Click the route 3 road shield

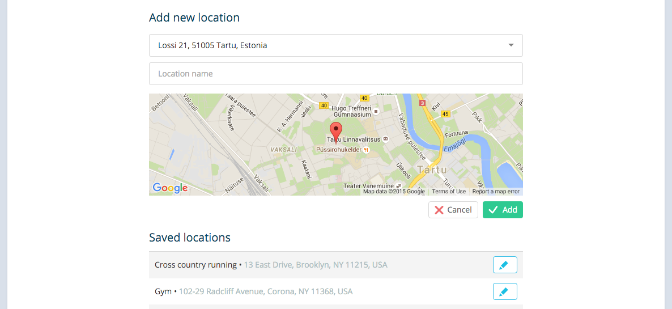422,103
